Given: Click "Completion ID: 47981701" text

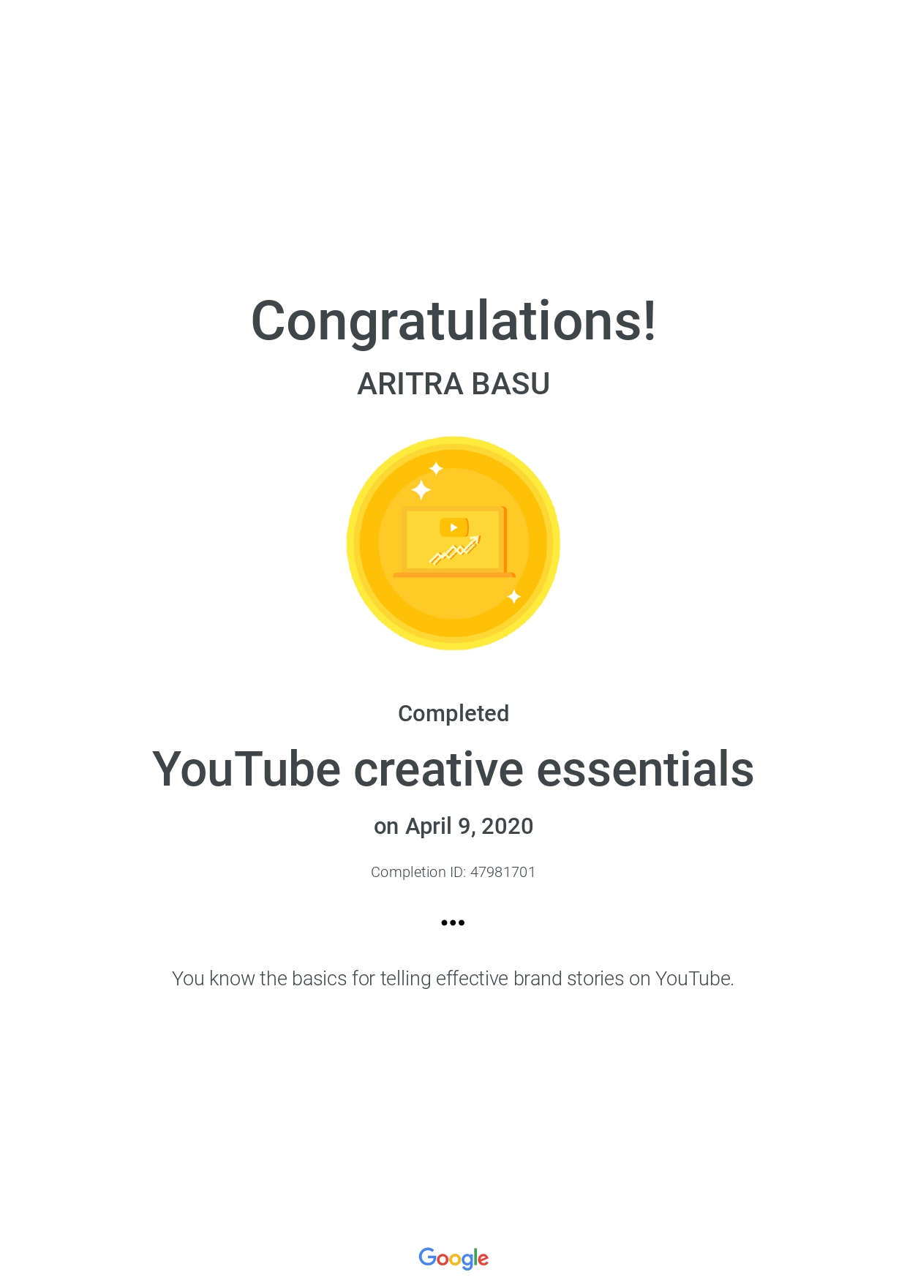Looking at the screenshot, I should [x=453, y=872].
